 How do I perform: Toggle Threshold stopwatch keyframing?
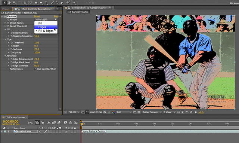pos(12,43)
